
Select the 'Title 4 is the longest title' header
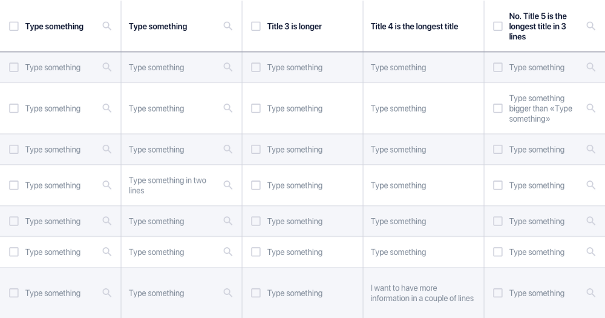pos(414,26)
